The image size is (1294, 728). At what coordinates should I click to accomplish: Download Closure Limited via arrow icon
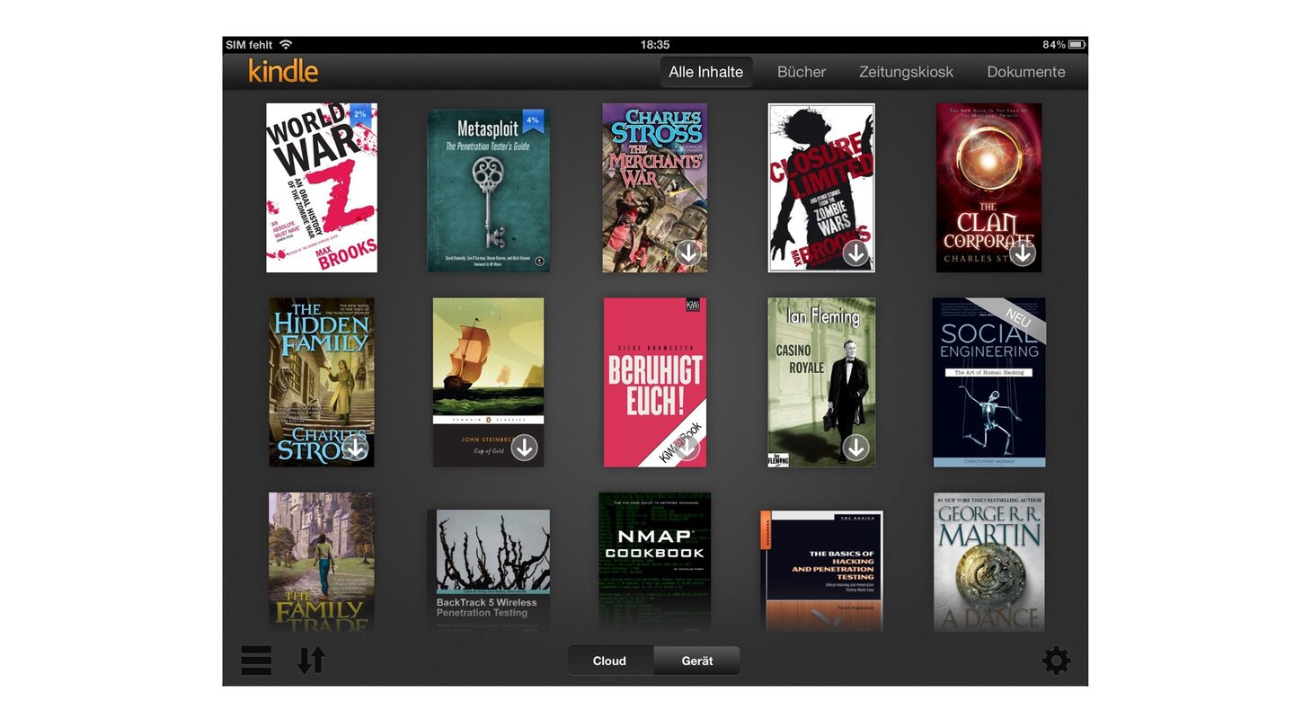pyautogui.click(x=855, y=253)
